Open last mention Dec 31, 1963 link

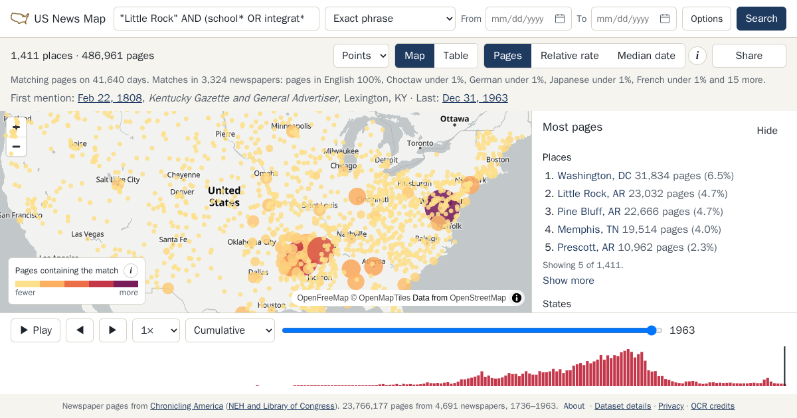point(475,98)
